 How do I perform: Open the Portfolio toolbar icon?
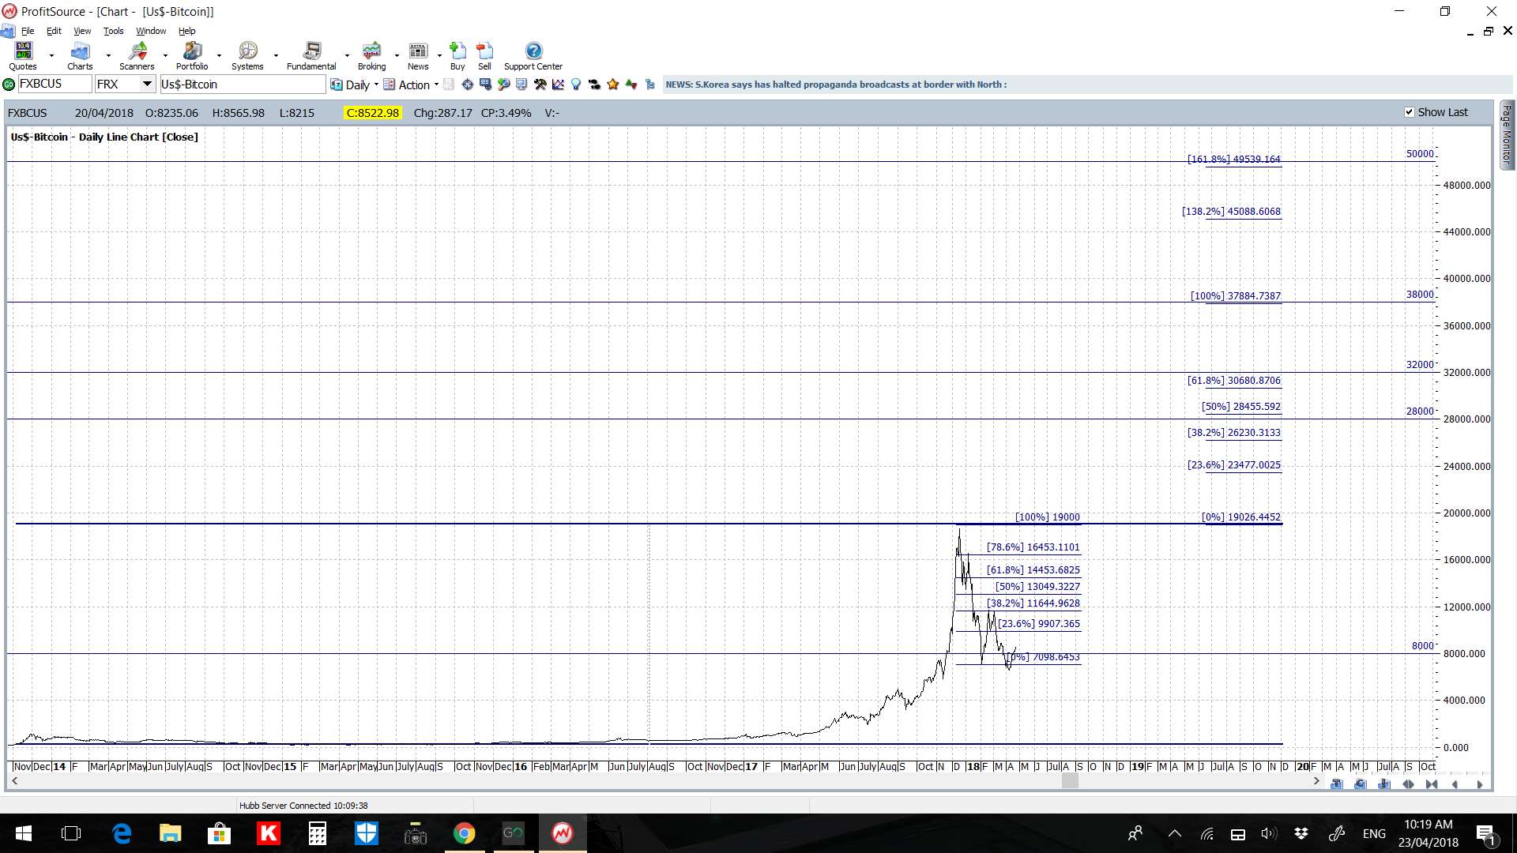[x=192, y=55]
